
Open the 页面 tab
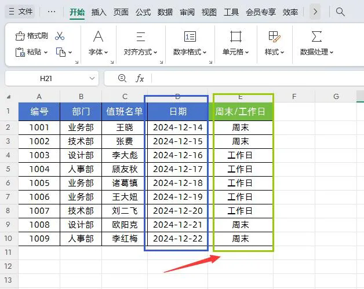[121, 12]
